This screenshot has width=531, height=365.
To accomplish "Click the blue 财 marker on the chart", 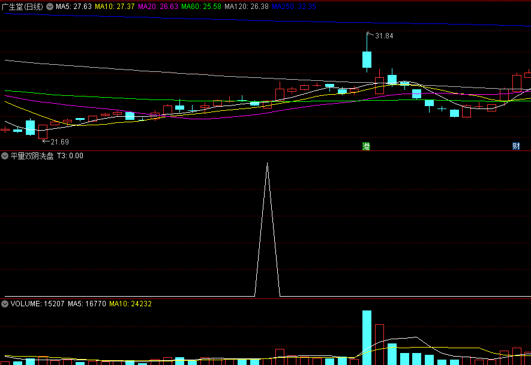I will [x=516, y=146].
